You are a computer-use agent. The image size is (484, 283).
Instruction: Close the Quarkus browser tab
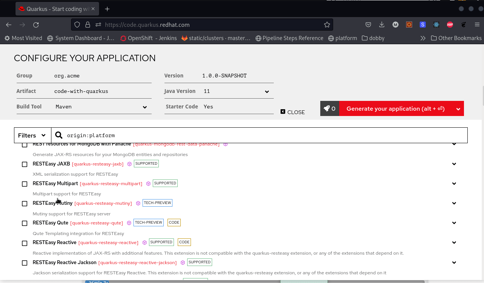coord(93,9)
